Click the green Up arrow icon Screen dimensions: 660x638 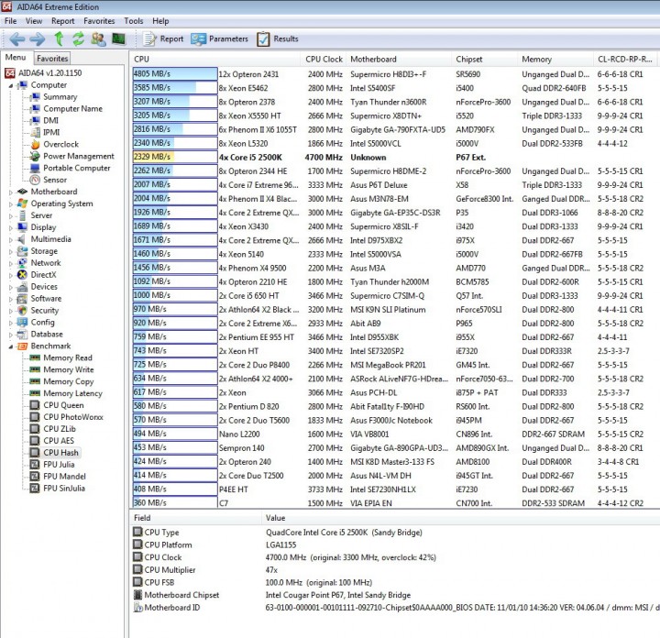click(x=59, y=38)
